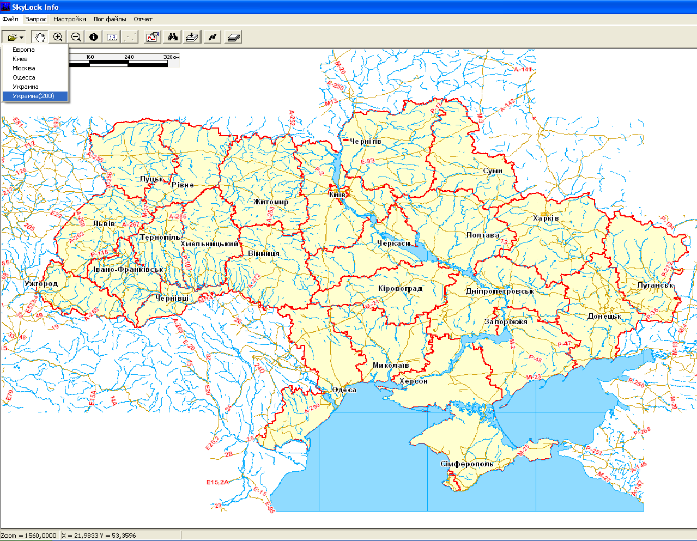Click the Полтава city label
Screen dimensions: 697x541
pyautogui.click(x=483, y=235)
